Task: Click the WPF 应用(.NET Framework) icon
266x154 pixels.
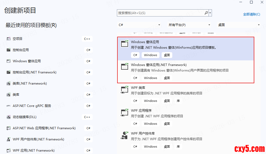Action: 9,151
